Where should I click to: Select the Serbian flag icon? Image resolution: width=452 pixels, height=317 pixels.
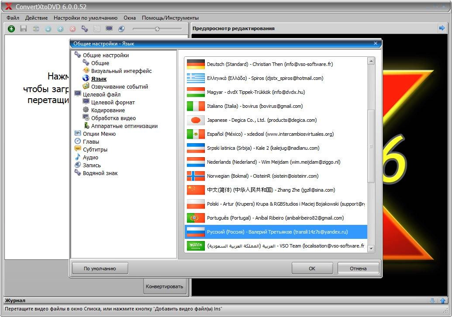click(x=196, y=148)
